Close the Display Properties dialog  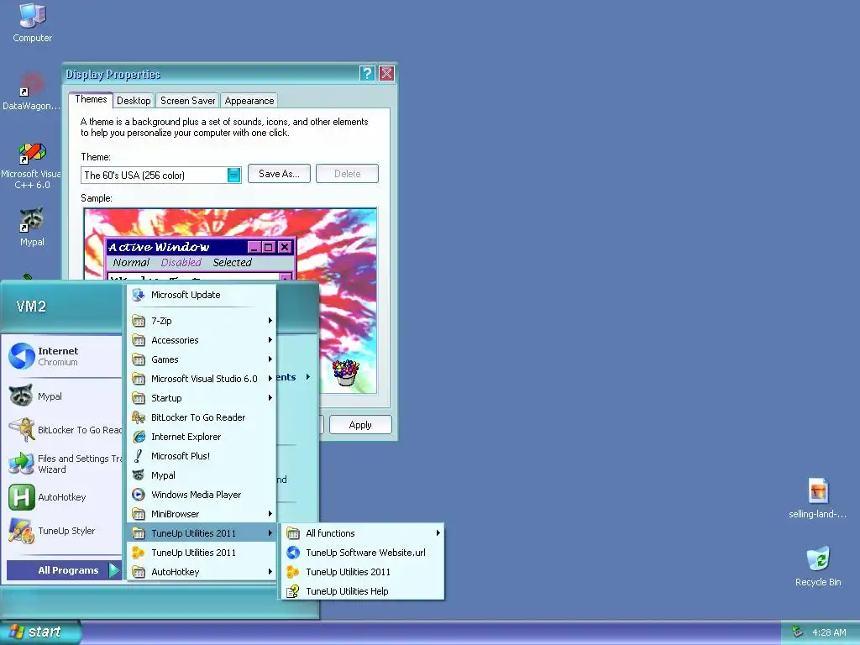click(x=386, y=74)
